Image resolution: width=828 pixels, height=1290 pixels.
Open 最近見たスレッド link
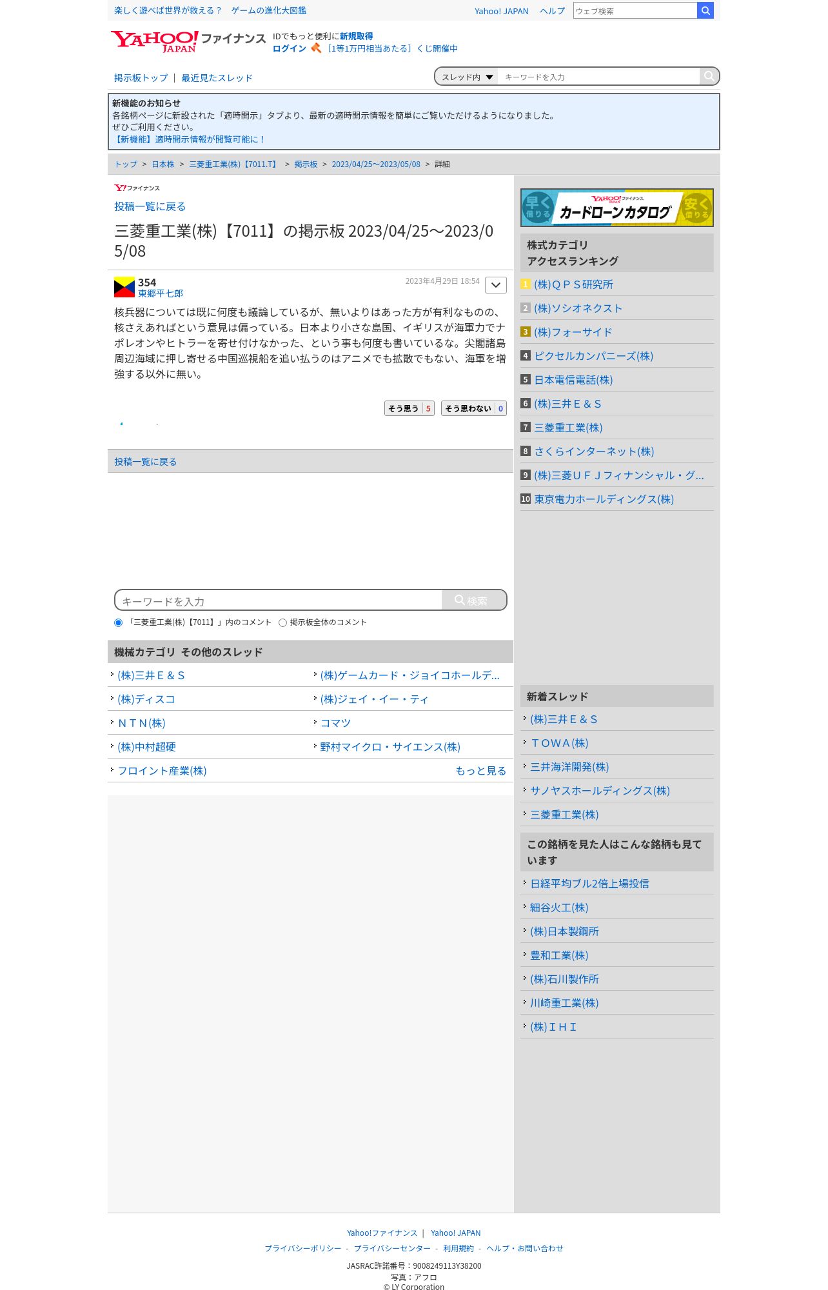(217, 78)
